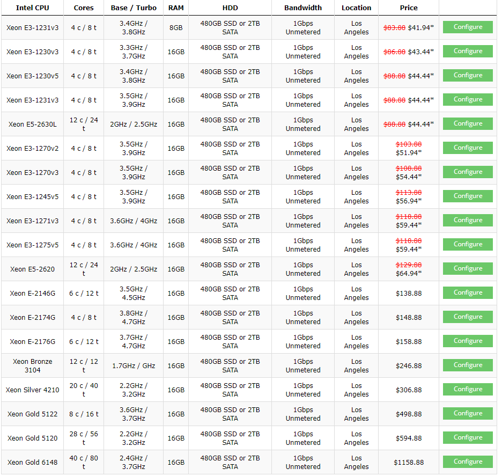Select the Xeon Gold 6148 CPU name
The width and height of the screenshot is (502, 476).
32,462
